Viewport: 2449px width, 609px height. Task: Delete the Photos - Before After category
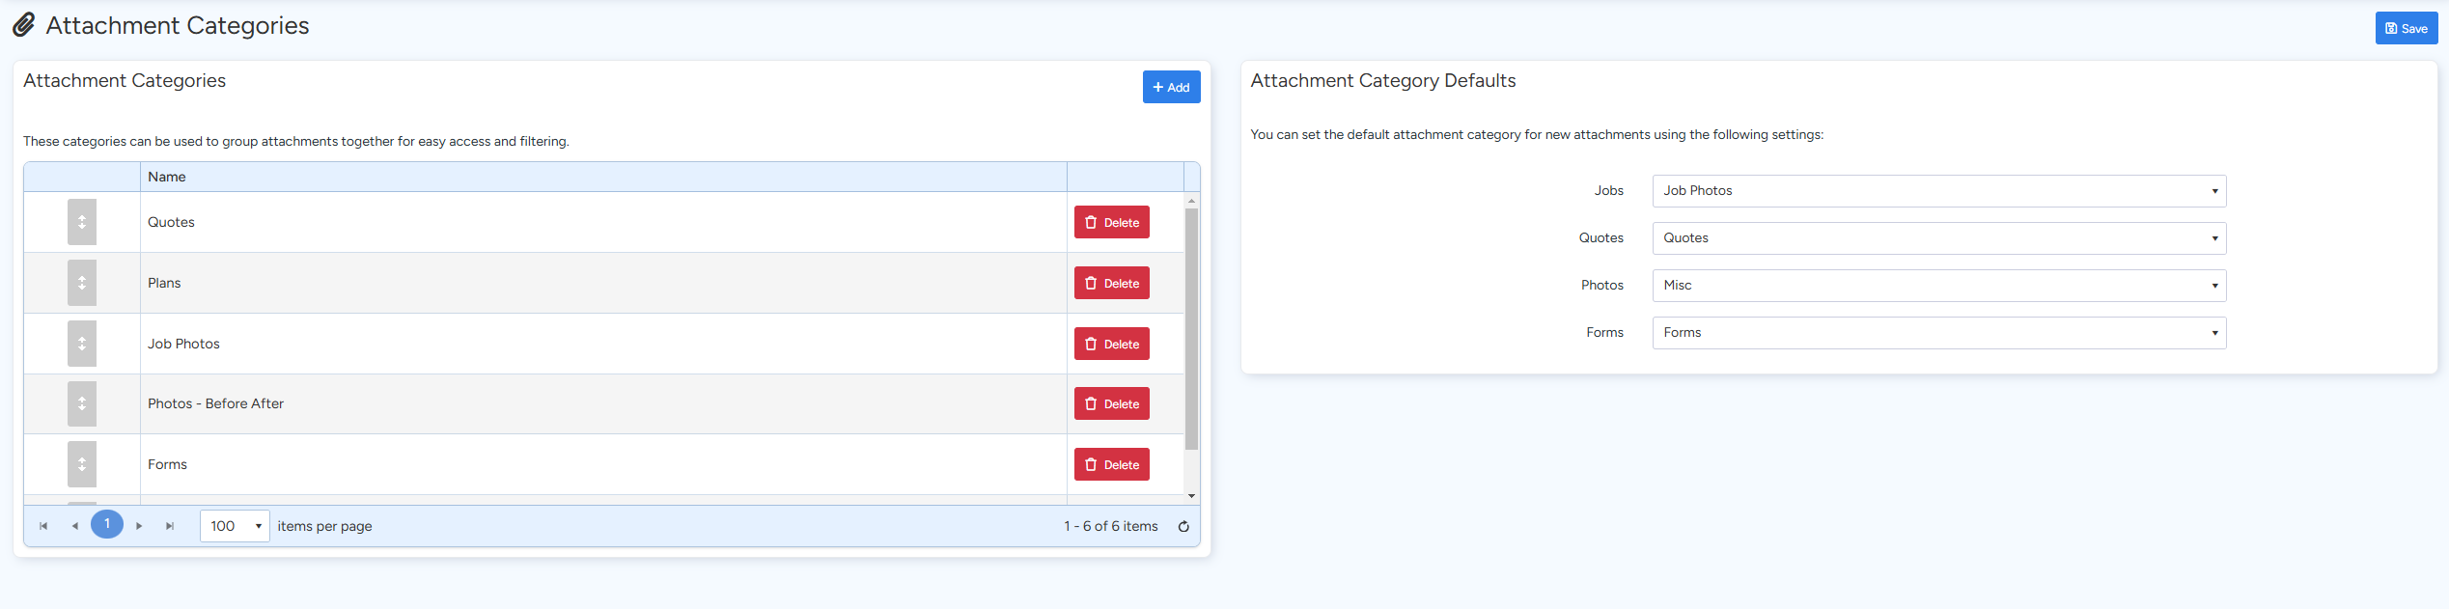click(1111, 403)
